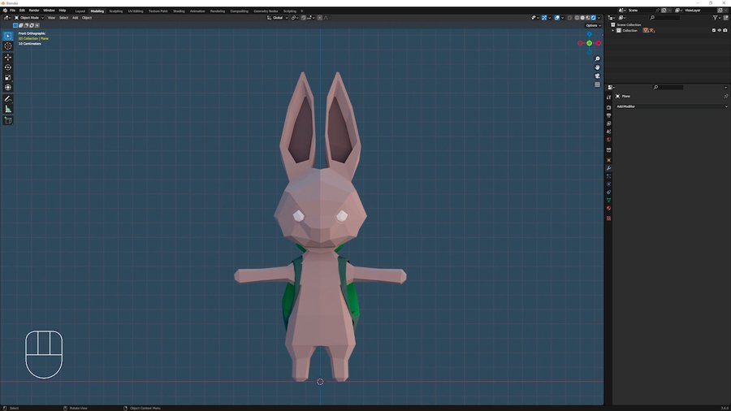Open the Render menu
This screenshot has width=731, height=411.
(34, 11)
